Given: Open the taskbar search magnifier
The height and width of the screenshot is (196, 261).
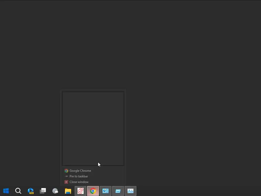Looking at the screenshot, I should click(18, 191).
